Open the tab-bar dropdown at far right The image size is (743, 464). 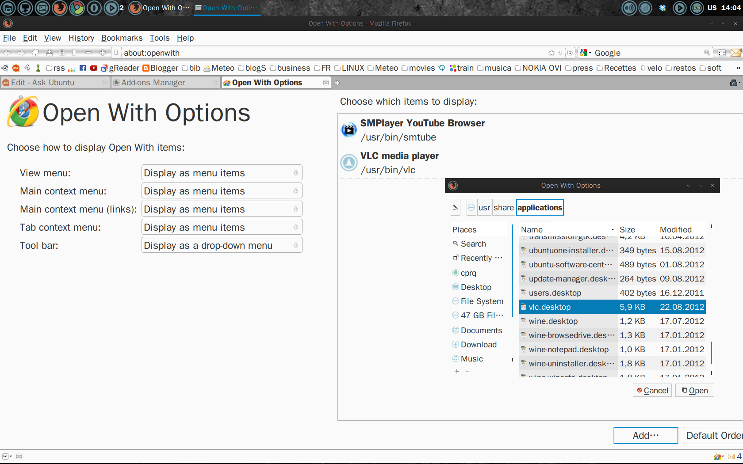point(735,83)
